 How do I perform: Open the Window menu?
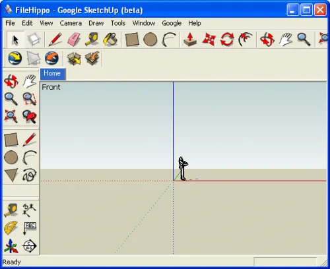[x=144, y=23]
